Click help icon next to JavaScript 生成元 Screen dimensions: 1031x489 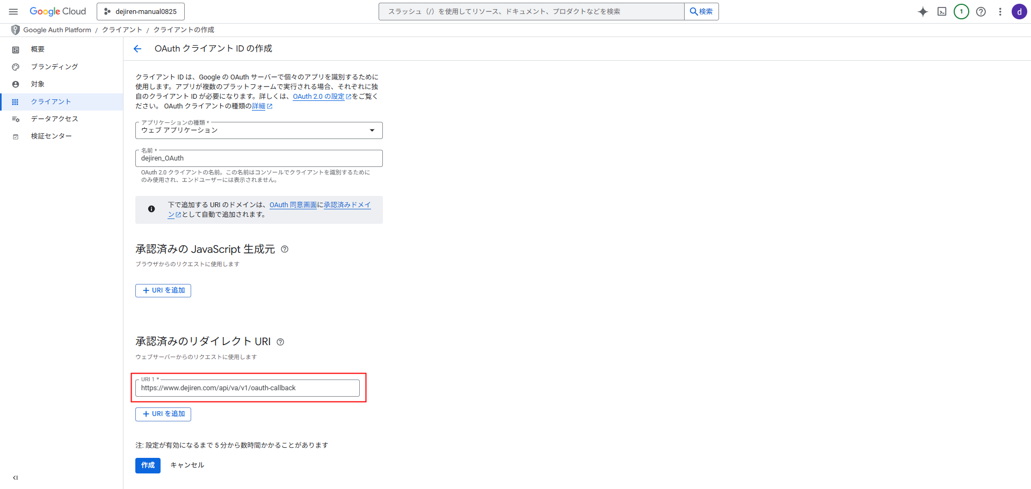(285, 249)
